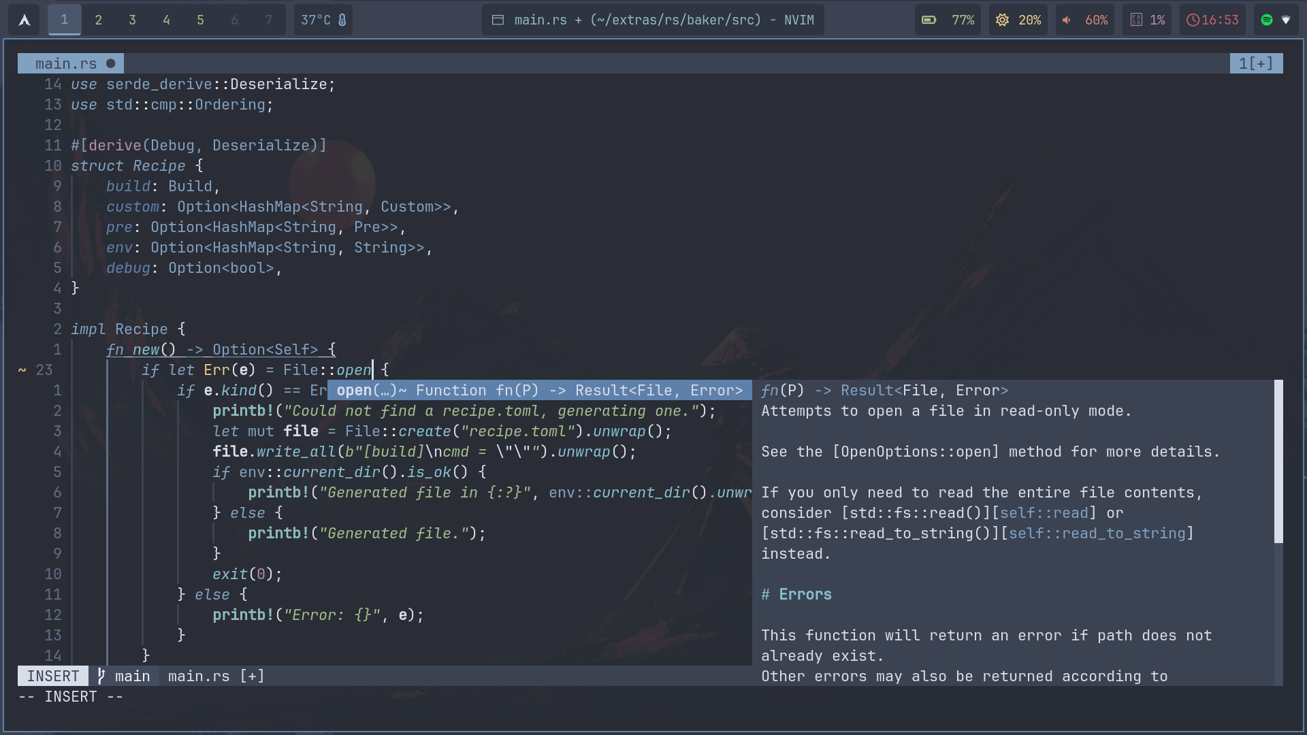
Task: Click the modified dot on main.rs tab
Action: coord(110,63)
